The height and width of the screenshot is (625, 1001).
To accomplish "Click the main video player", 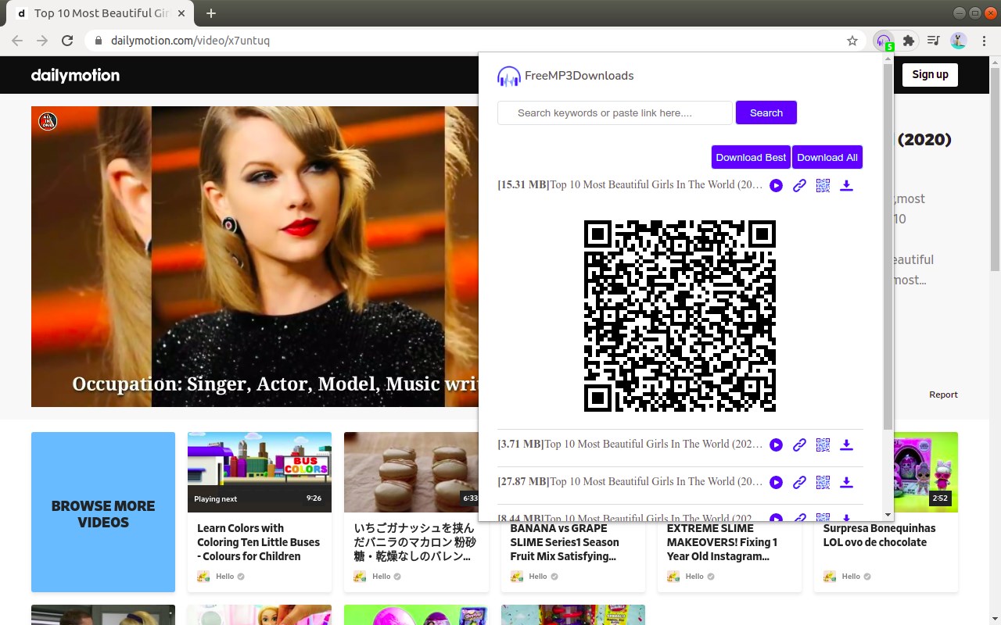I will point(255,256).
